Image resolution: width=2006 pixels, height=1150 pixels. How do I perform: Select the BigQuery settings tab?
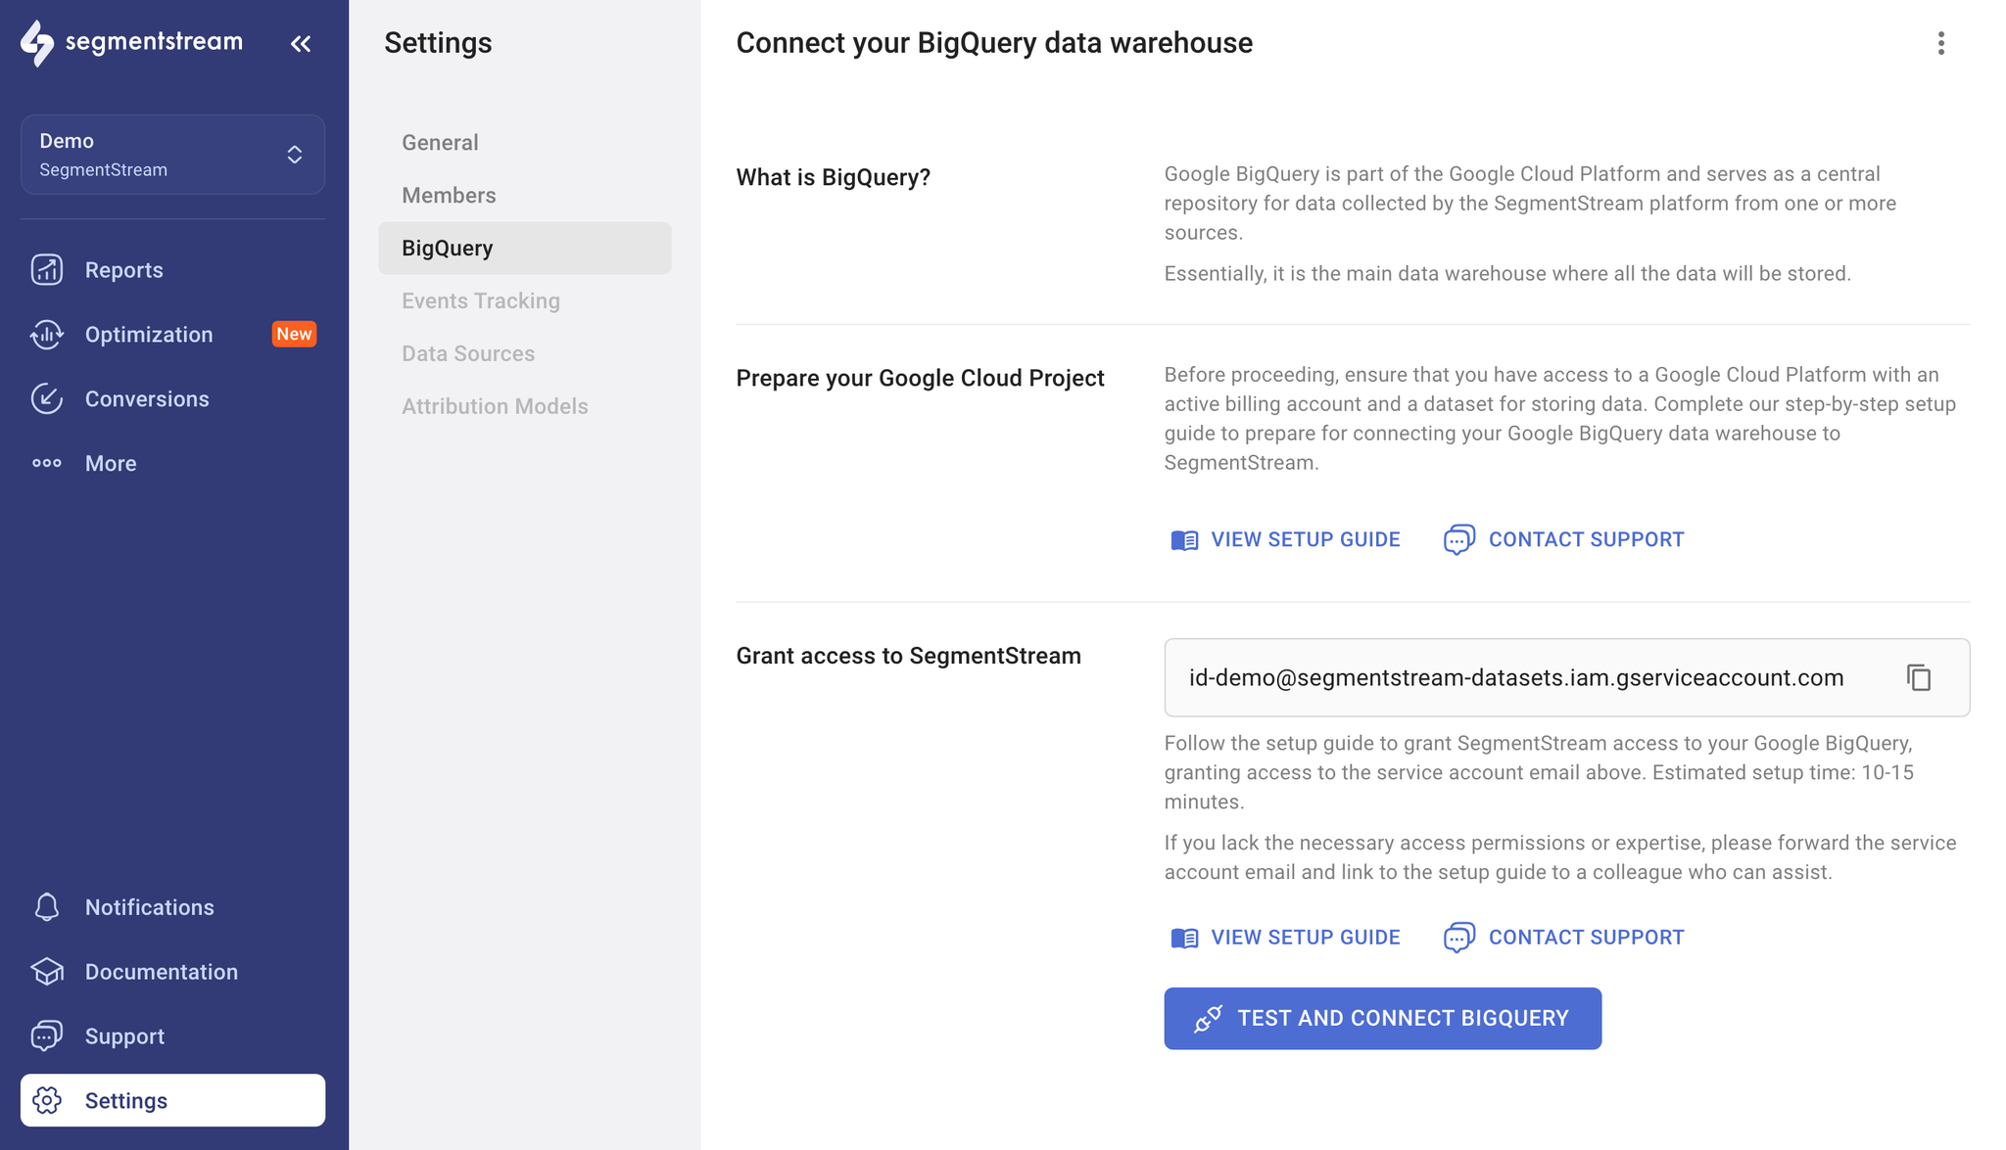tap(525, 248)
